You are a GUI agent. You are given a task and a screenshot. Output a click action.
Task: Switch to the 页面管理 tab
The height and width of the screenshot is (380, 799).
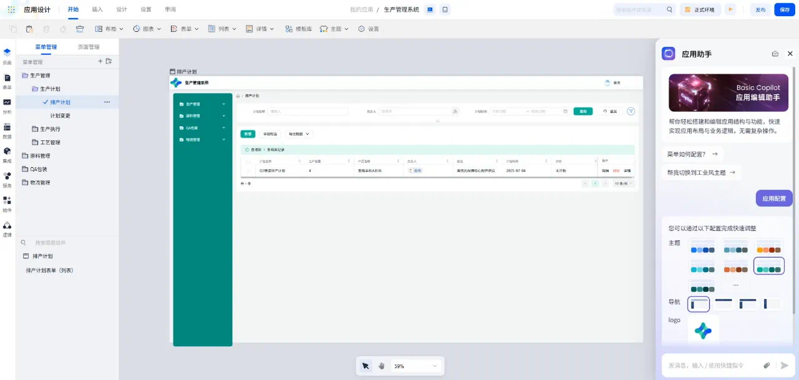point(88,47)
